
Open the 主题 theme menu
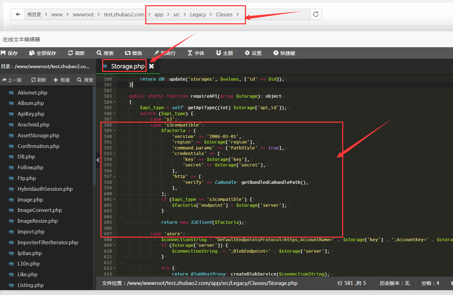point(224,53)
